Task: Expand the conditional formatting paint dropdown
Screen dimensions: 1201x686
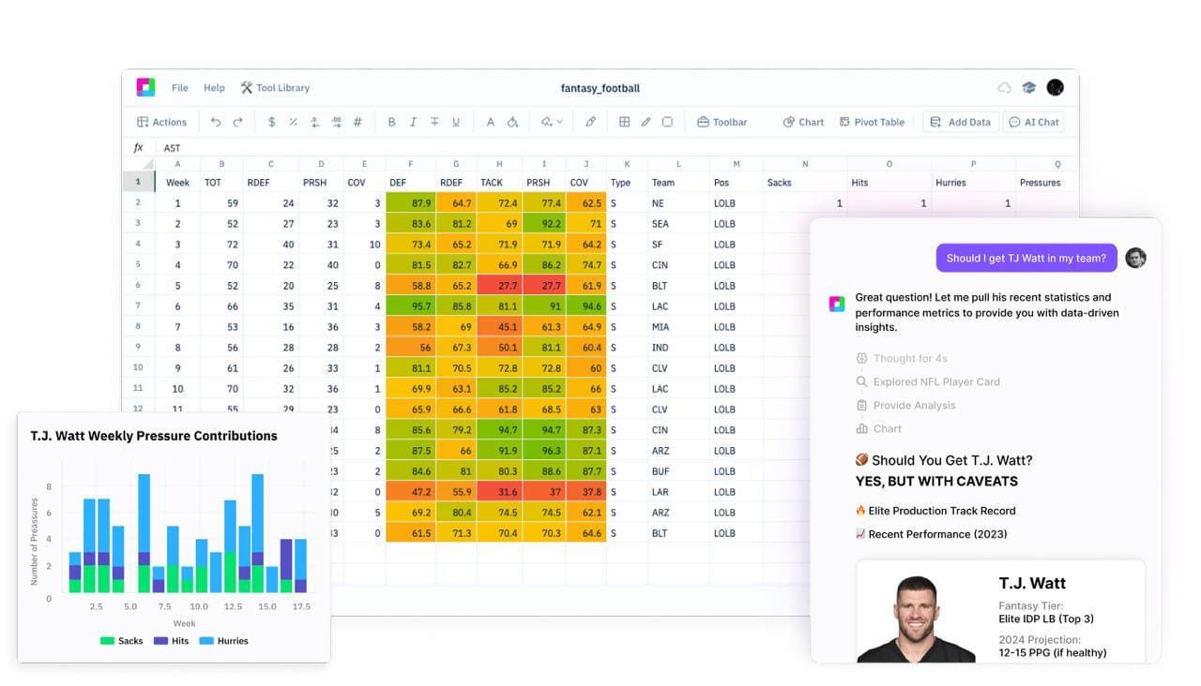Action: (x=552, y=122)
